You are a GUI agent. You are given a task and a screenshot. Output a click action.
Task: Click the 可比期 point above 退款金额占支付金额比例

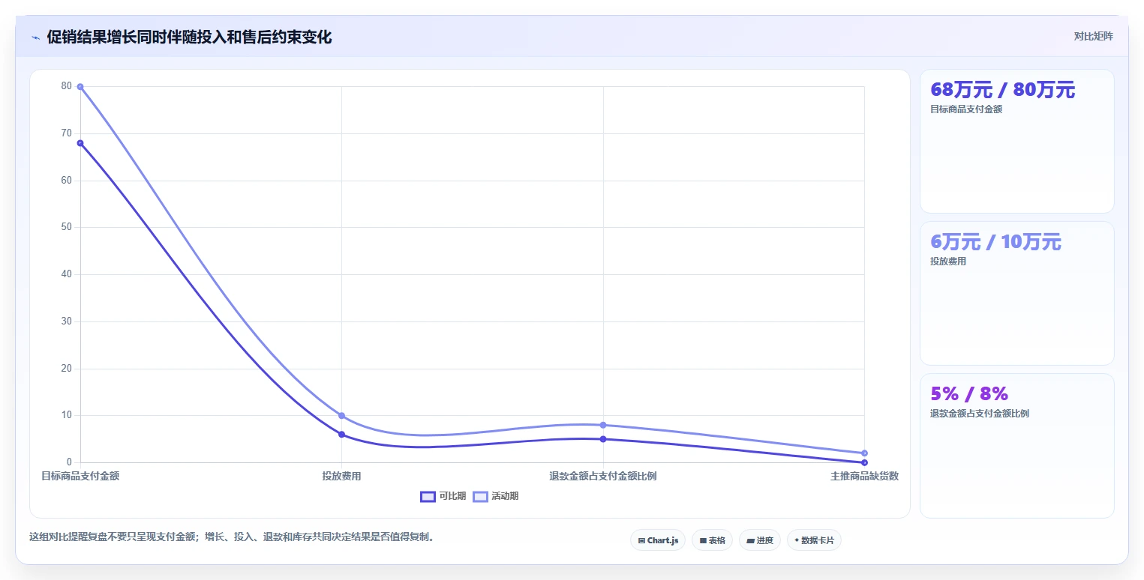click(603, 439)
